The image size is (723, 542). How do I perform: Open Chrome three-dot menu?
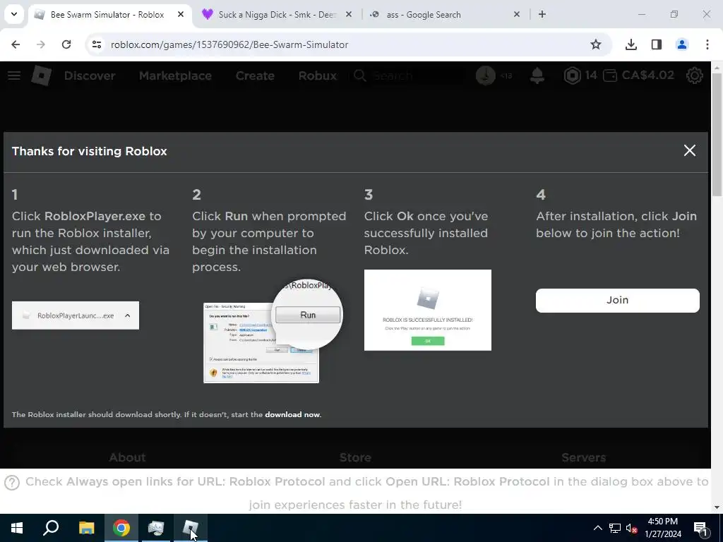click(707, 44)
